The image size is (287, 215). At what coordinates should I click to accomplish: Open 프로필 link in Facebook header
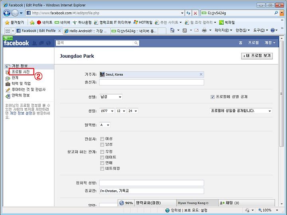point(254,43)
